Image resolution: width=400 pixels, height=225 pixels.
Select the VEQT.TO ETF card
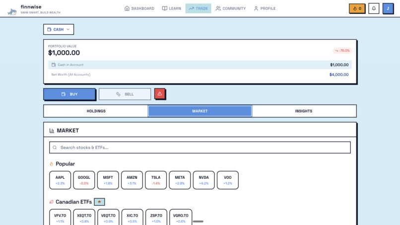coord(108,218)
